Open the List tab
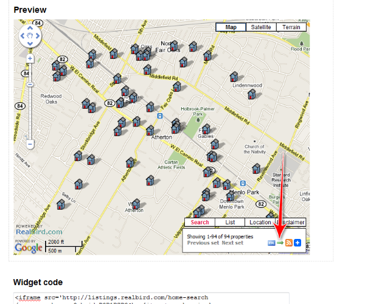This screenshot has width=365, height=304. point(231,223)
